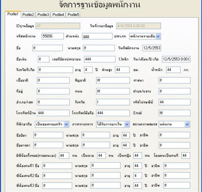202x192 pixels.
Task: Click the อาชีพ field in the ชื่อบิดา row
Action: [174, 135]
